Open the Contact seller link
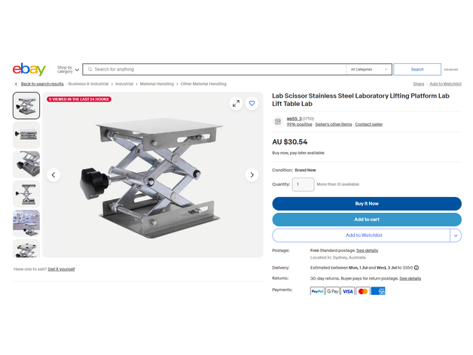This screenshot has width=473, height=355. point(369,124)
